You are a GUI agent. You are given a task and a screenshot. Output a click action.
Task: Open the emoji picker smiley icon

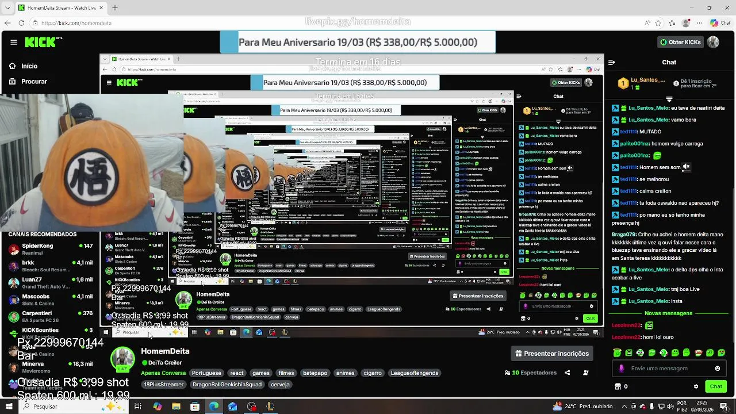[717, 369]
